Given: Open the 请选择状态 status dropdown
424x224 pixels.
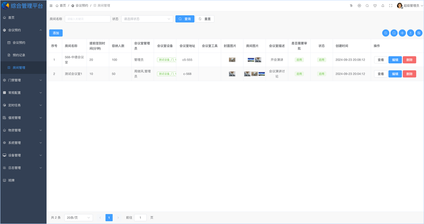Looking at the screenshot, I should point(147,19).
